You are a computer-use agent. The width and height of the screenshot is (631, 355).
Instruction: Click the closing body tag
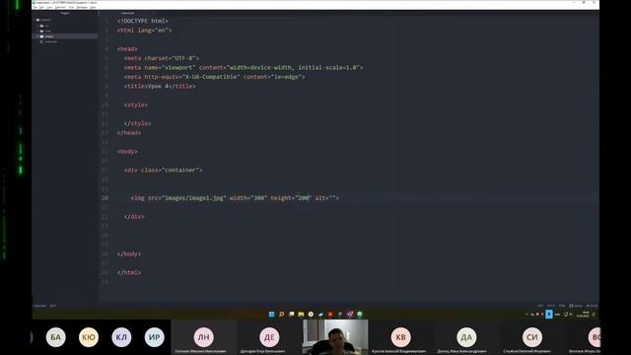(129, 254)
